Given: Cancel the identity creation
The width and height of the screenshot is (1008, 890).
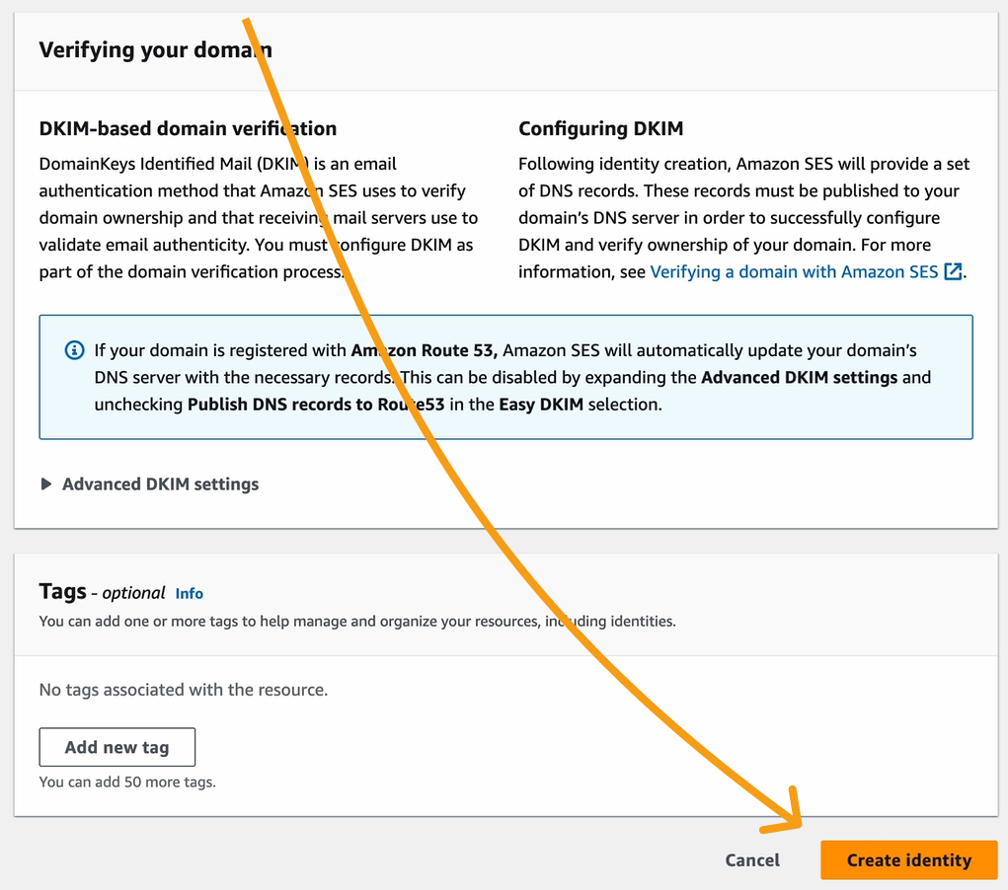Looking at the screenshot, I should (x=752, y=860).
